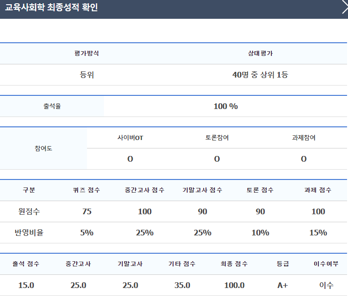Click the 반영비율 row label
The width and height of the screenshot is (348, 296).
point(29,233)
